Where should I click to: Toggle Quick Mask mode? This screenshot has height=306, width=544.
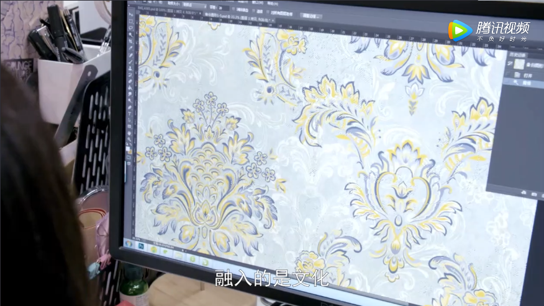[129, 157]
